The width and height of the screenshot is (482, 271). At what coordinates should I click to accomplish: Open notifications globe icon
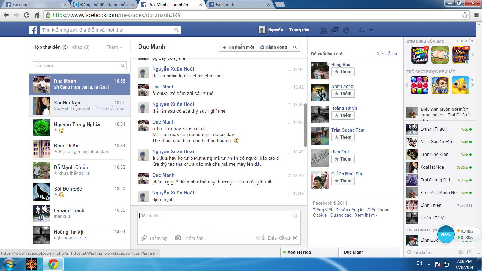click(x=346, y=30)
